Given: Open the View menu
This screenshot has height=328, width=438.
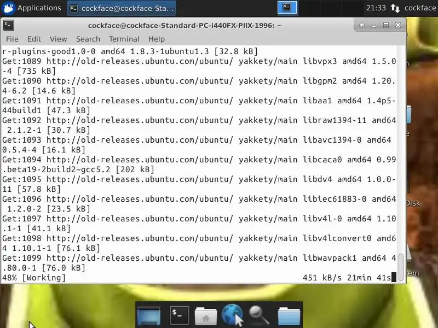Looking at the screenshot, I should click(59, 39).
